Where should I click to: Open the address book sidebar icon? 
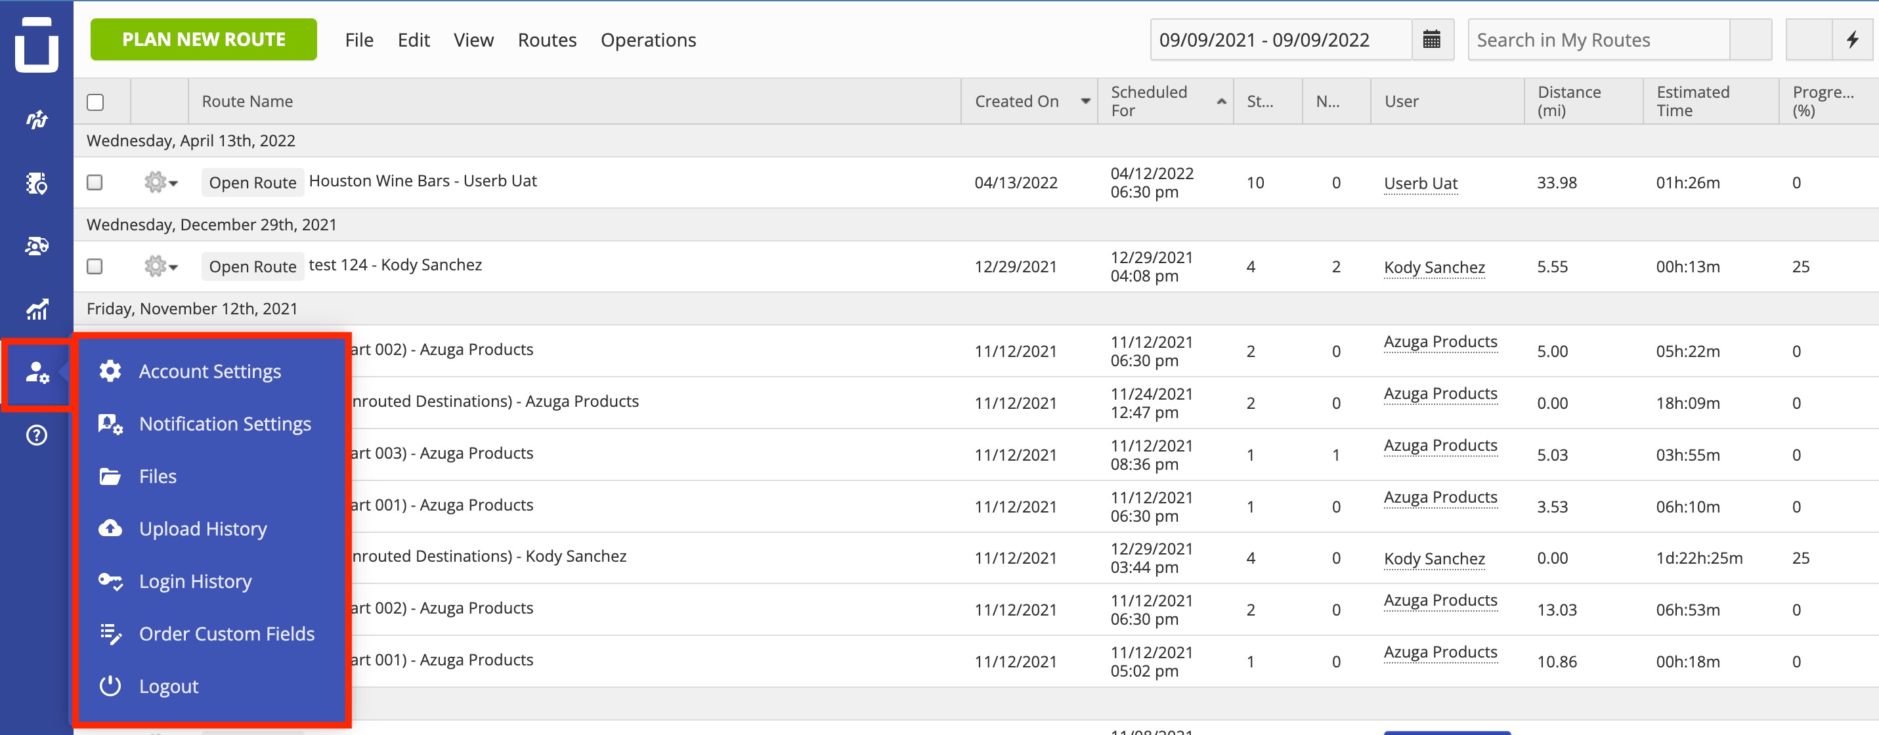37,183
